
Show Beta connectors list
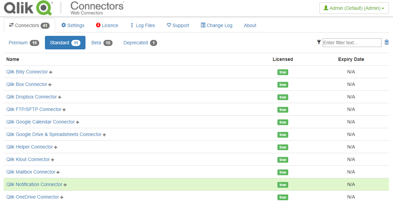[102, 43]
